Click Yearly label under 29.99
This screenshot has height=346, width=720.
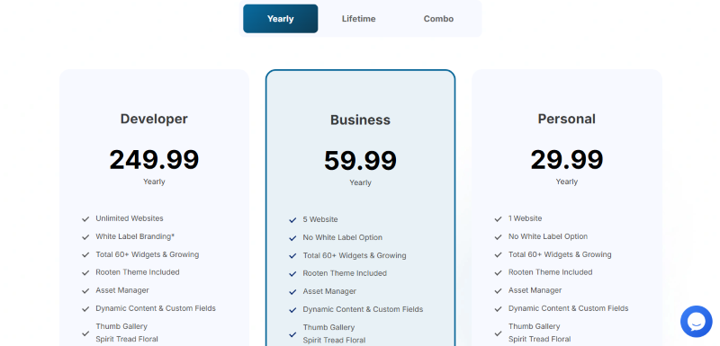pos(567,182)
